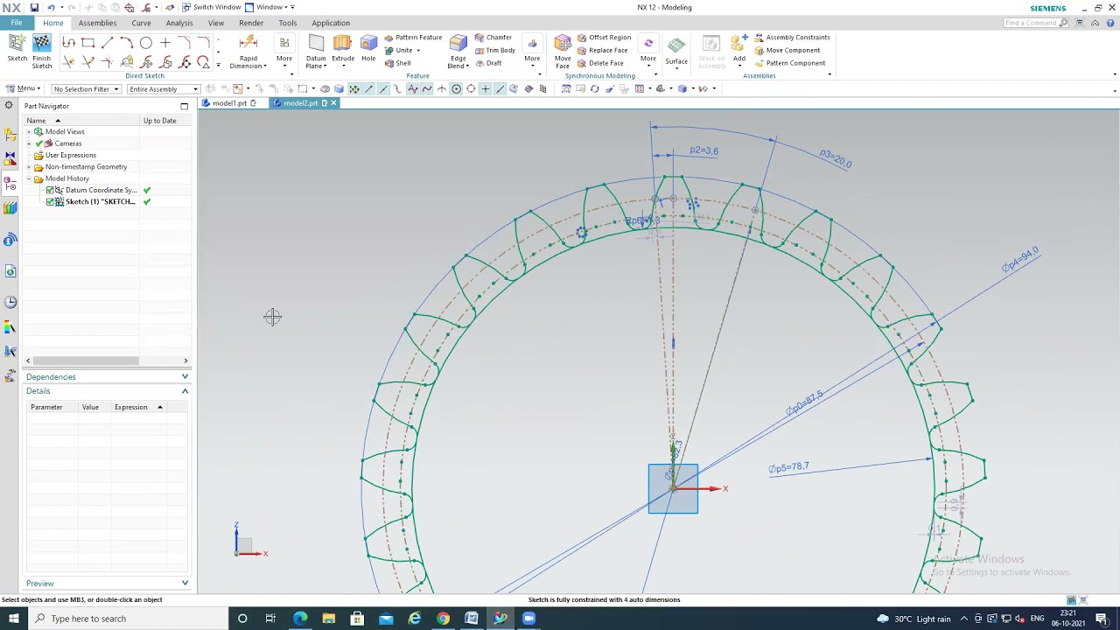This screenshot has width=1120, height=630.
Task: Select the Profile curve tool
Action: coord(68,43)
